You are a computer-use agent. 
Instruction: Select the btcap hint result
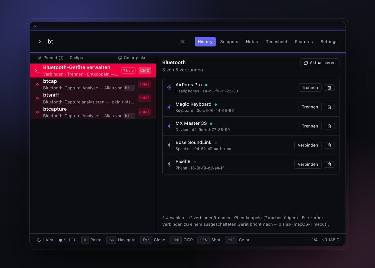click(93, 84)
